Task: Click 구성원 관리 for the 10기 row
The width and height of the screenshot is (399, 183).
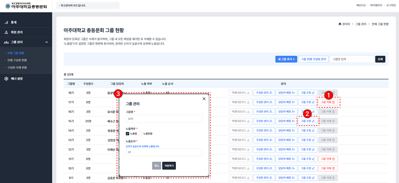Action: click(x=264, y=168)
